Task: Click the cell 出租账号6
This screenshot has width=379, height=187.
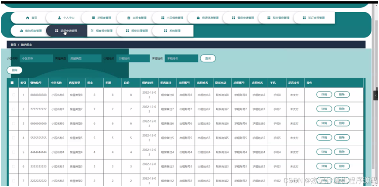Action: 186,123
